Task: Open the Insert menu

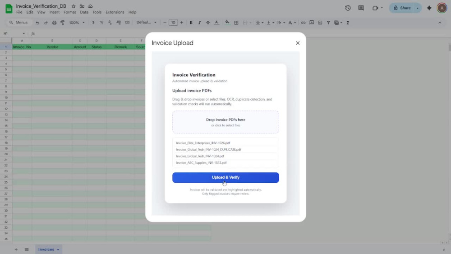Action: [x=55, y=12]
